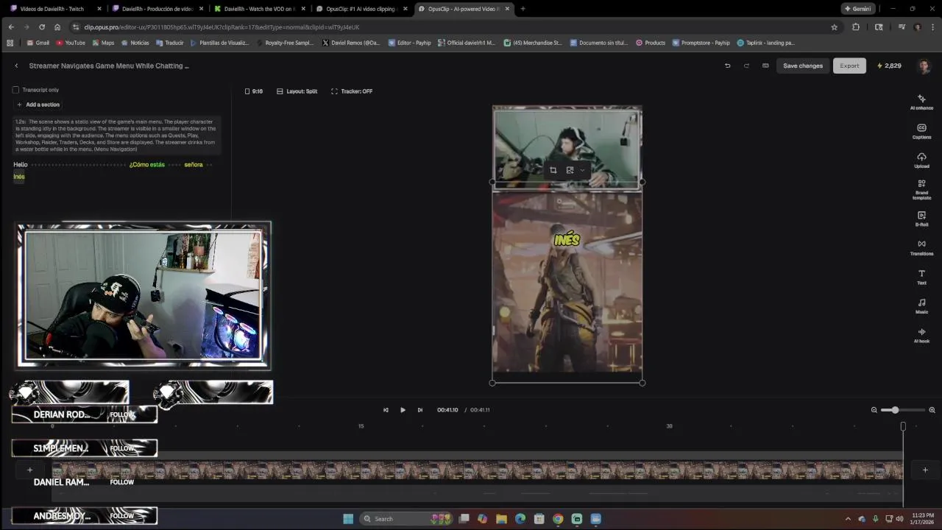Open the Captions panel

921,131
